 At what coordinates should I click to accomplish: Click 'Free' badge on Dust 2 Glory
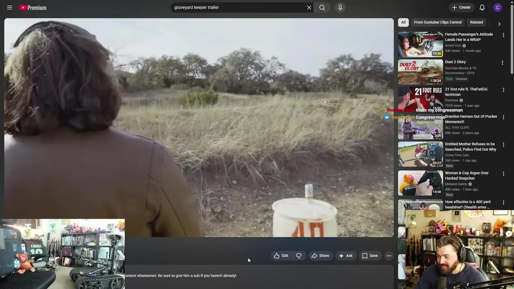[x=449, y=79]
